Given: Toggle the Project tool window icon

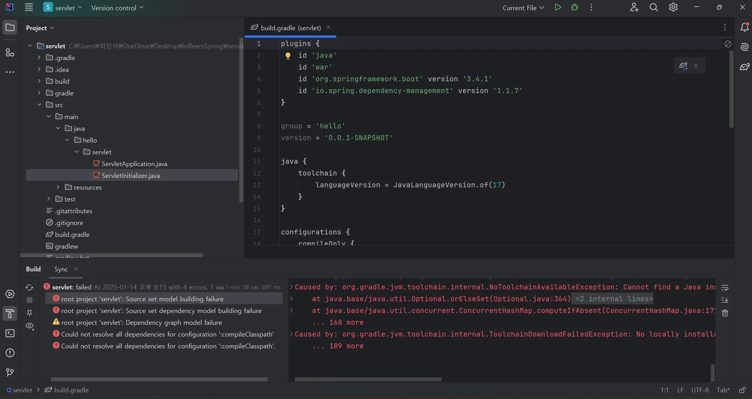Looking at the screenshot, I should point(10,27).
